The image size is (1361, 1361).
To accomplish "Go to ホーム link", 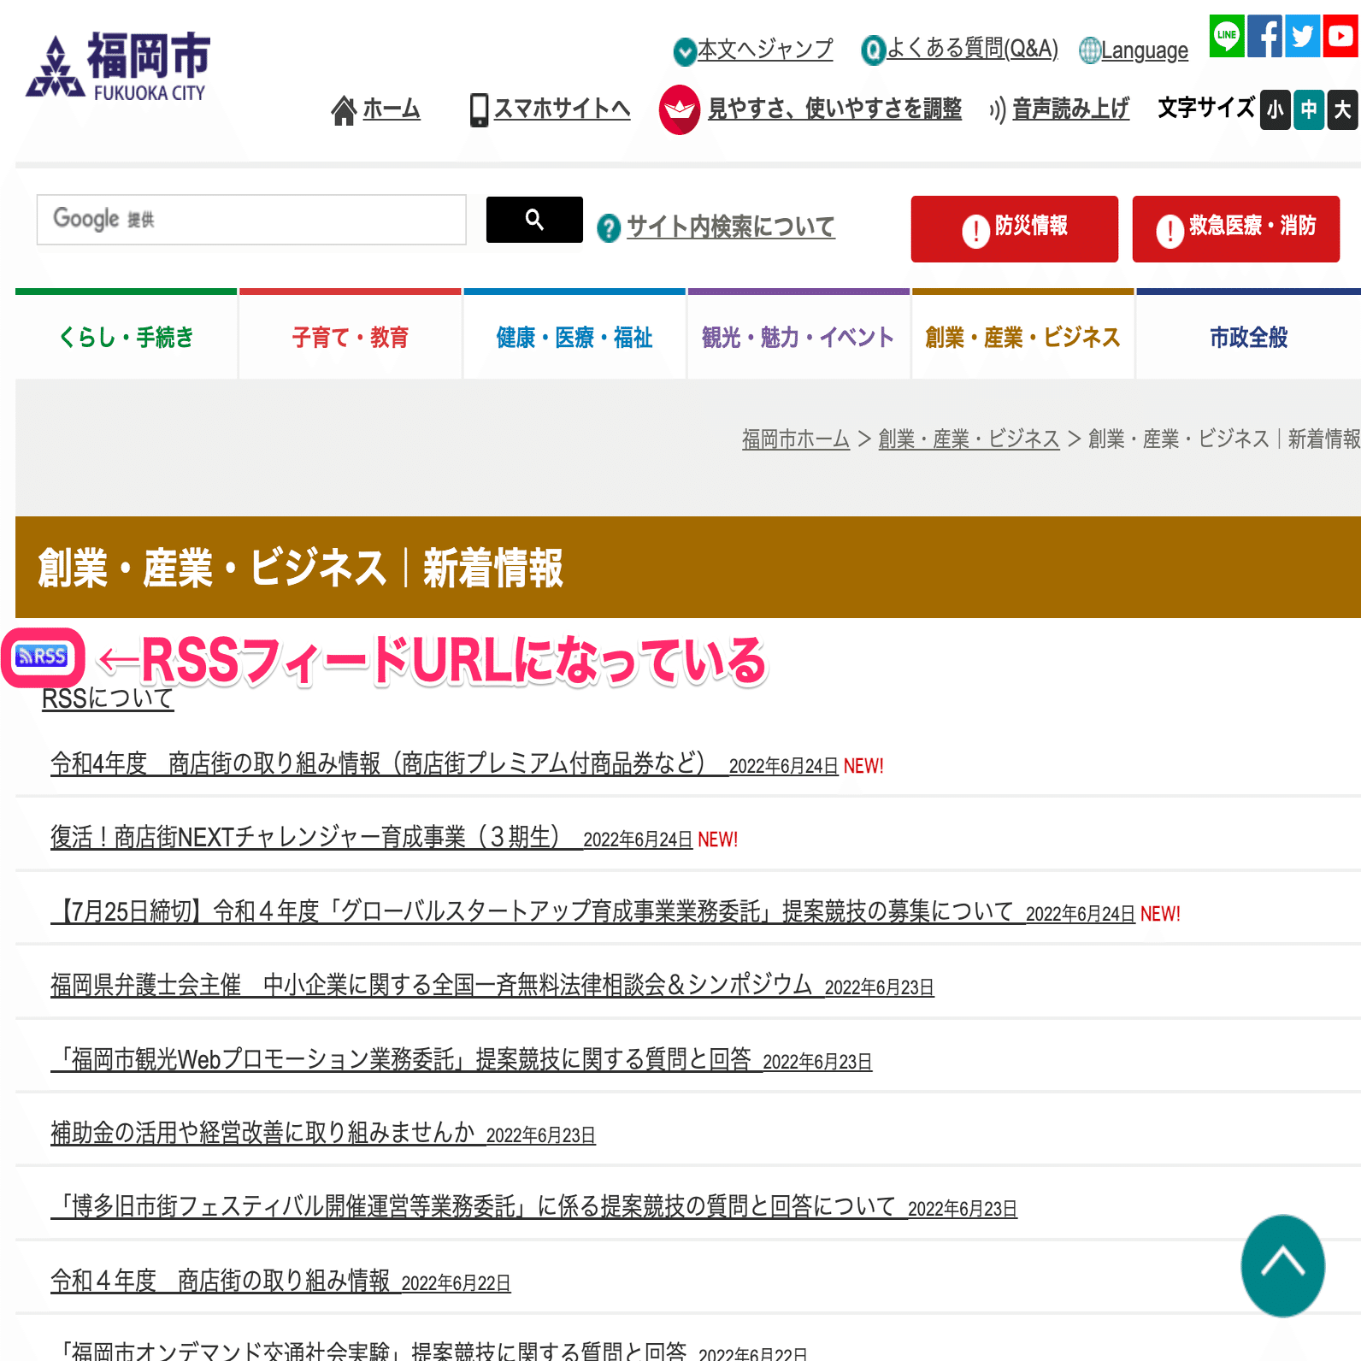I will click(392, 109).
